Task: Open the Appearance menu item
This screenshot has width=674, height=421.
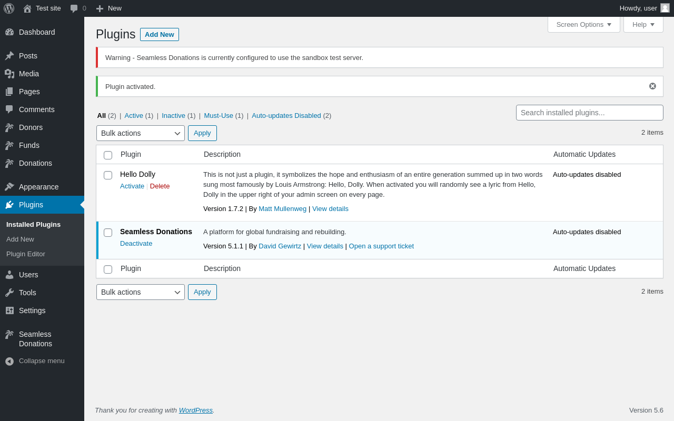Action: click(x=42, y=187)
